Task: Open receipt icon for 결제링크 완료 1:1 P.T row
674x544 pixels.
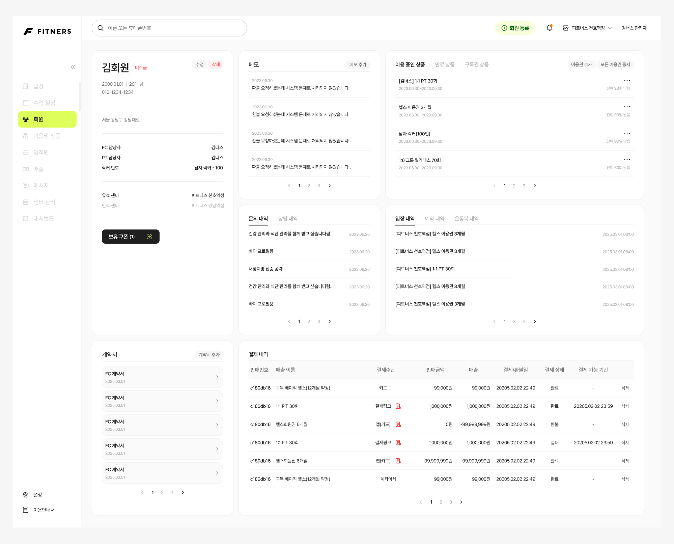Action: click(398, 406)
